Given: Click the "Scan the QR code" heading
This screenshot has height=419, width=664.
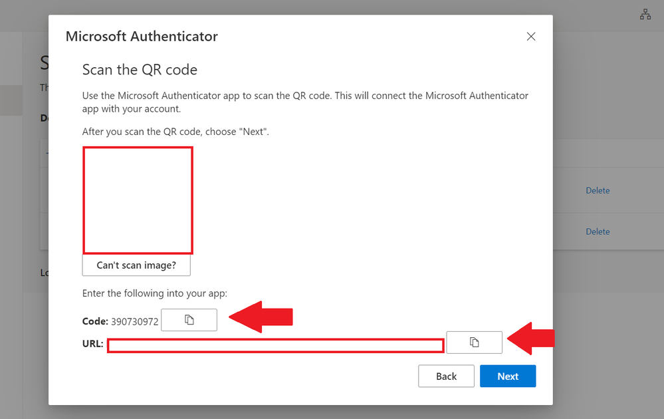Looking at the screenshot, I should (x=140, y=69).
